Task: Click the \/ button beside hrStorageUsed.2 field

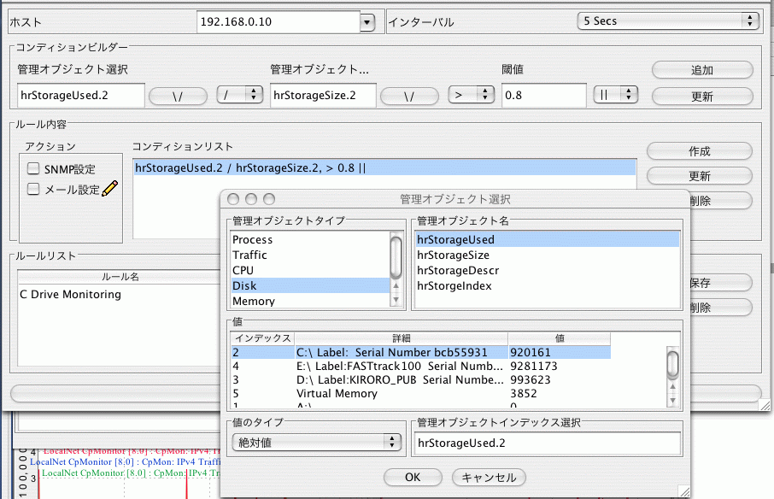Action: 178,97
